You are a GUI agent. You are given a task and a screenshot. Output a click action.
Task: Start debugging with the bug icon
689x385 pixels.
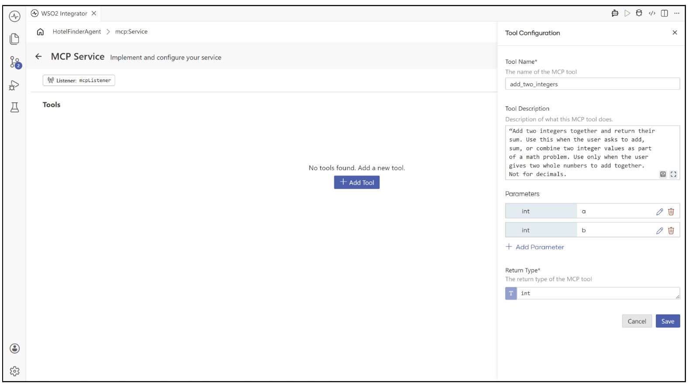point(639,14)
